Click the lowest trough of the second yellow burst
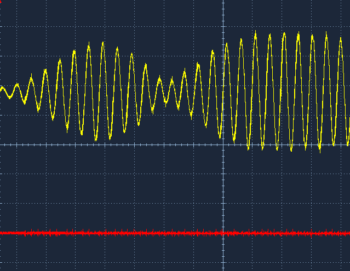 (320, 151)
